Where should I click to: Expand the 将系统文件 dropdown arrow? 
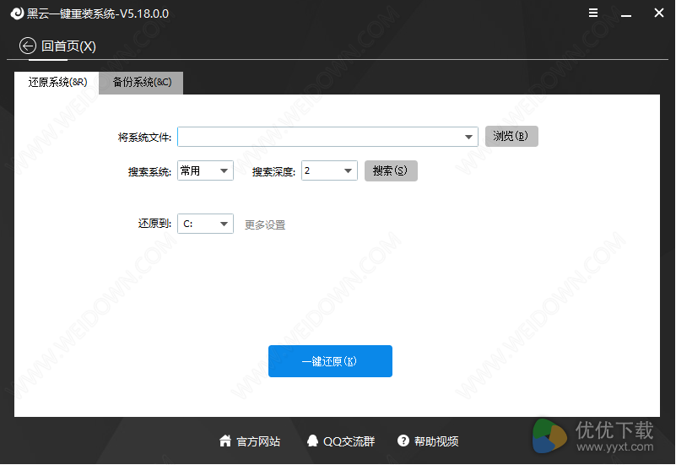pos(468,137)
